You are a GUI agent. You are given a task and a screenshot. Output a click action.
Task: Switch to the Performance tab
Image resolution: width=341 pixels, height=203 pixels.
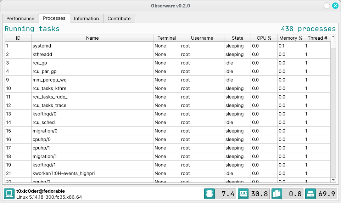pos(20,18)
